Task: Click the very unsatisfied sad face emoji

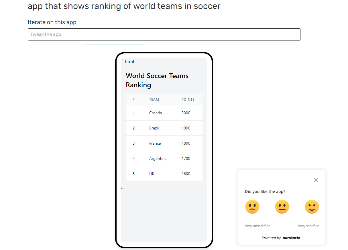Action: point(252,207)
